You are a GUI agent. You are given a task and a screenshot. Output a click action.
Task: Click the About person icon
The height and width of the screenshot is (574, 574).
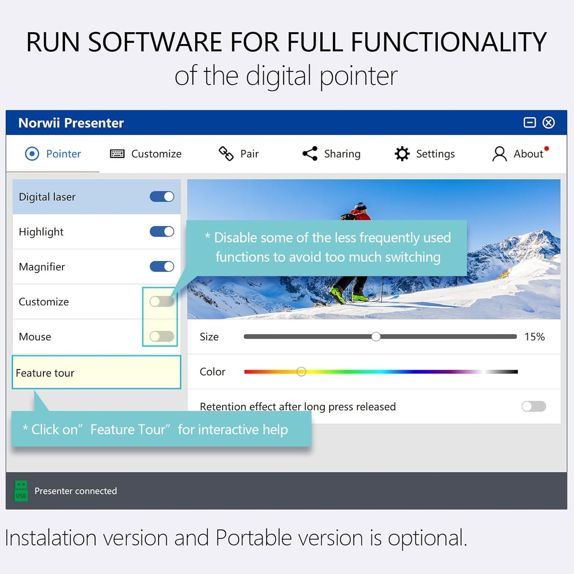pos(499,154)
